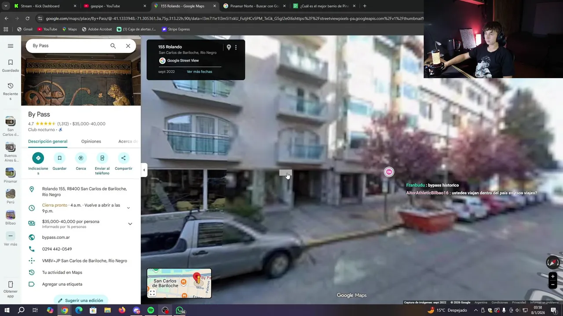This screenshot has width=563, height=316.
Task: Switch to the gaspipe - YouTube tab
Action: [114, 6]
